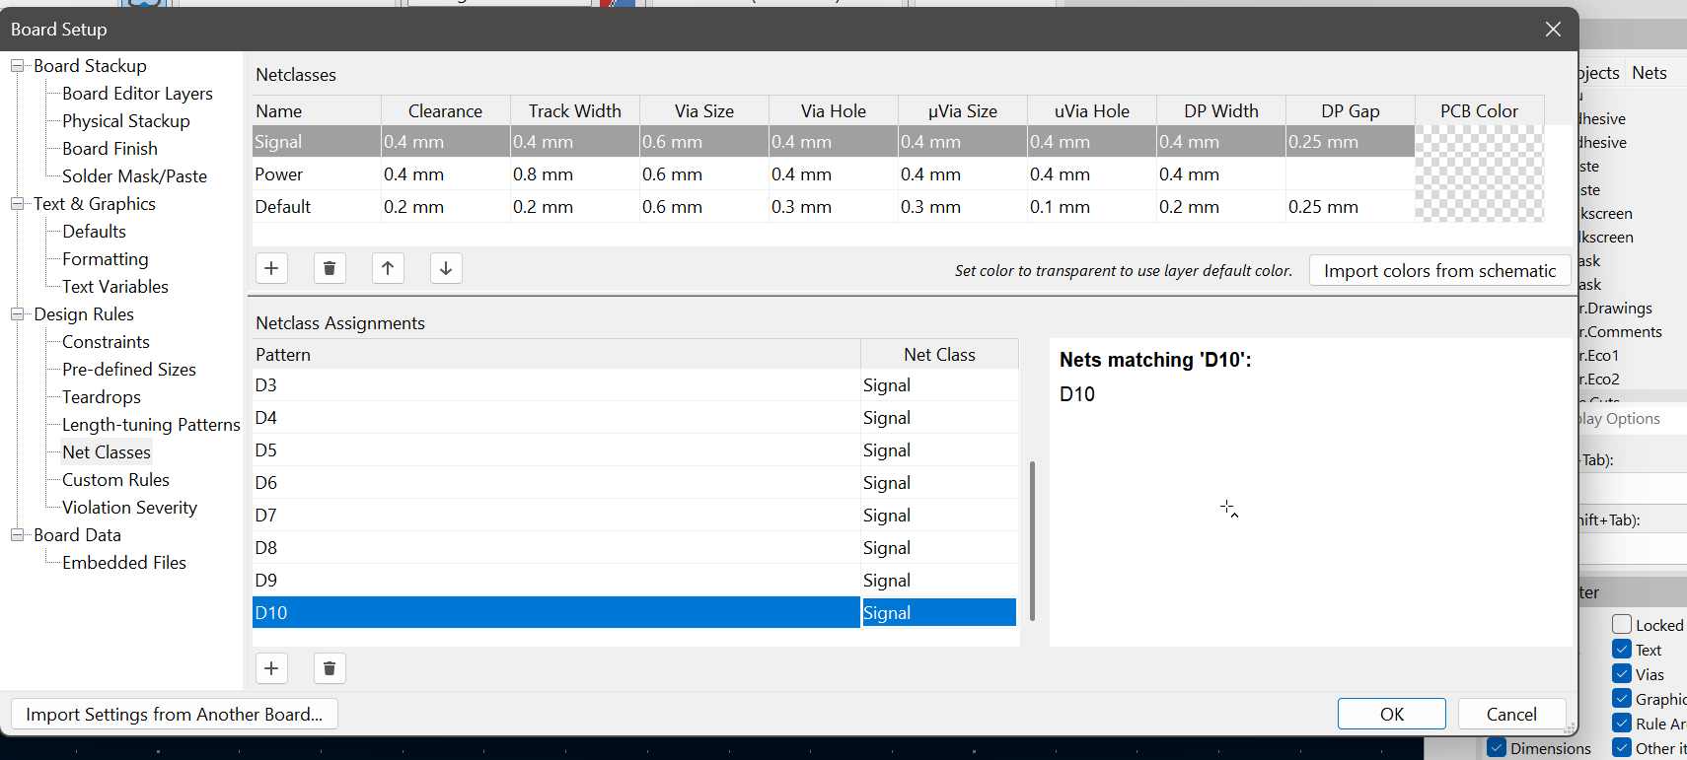Toggle the Graphics selection filter checkbox
This screenshot has width=1687, height=760.
1622,698
